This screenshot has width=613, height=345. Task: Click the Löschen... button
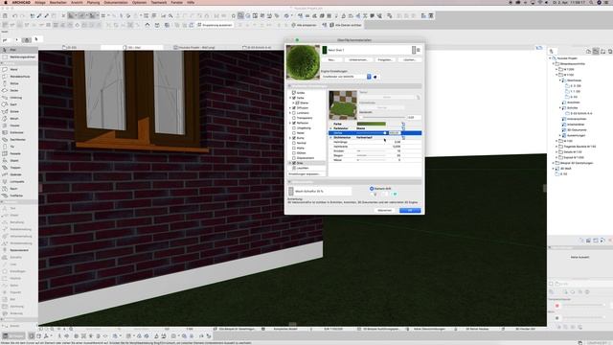tap(410, 59)
